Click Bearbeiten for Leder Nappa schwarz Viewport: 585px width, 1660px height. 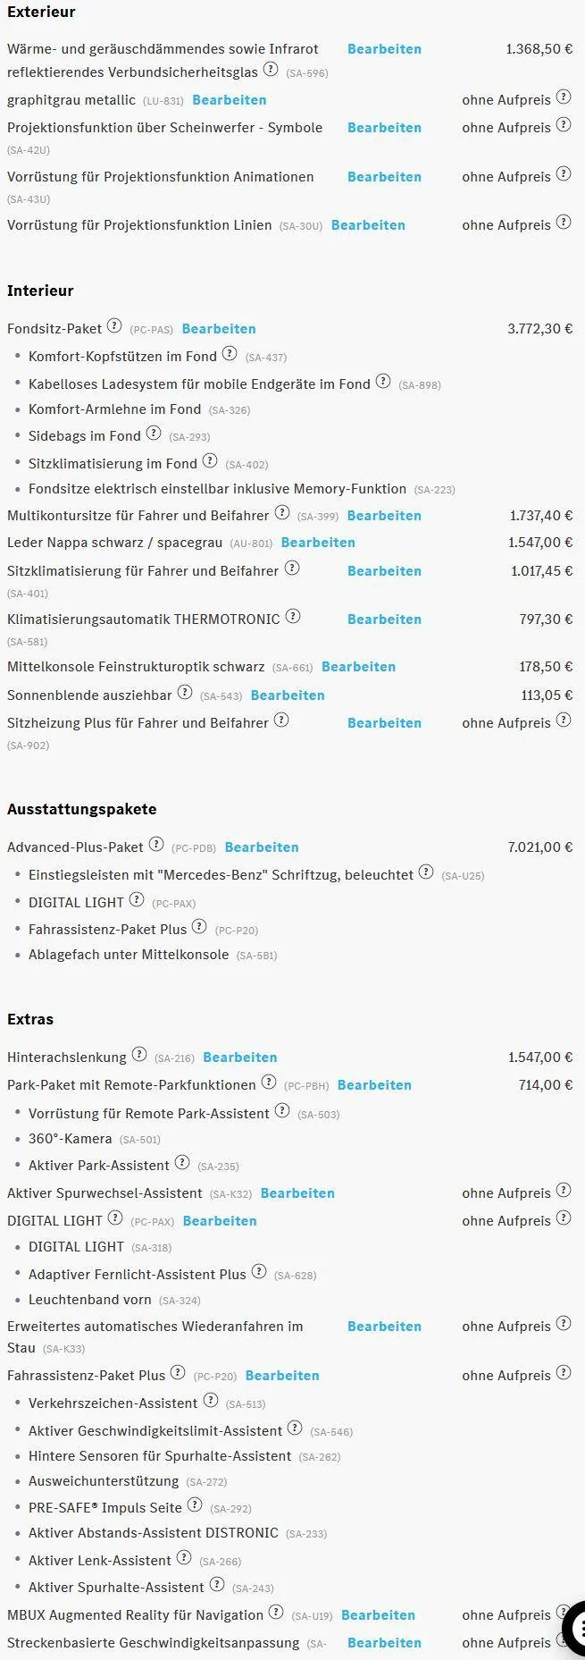(318, 543)
